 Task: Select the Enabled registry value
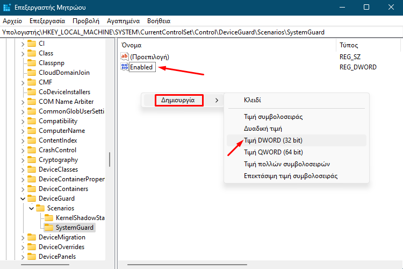(x=142, y=67)
